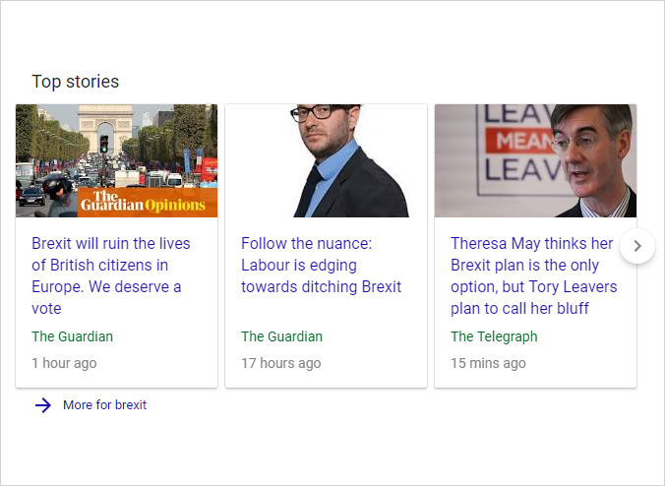Click The Guardian source under the first story
This screenshot has height=486, width=665.
coord(73,336)
